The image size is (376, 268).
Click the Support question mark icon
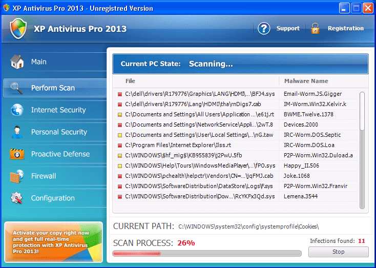click(264, 29)
